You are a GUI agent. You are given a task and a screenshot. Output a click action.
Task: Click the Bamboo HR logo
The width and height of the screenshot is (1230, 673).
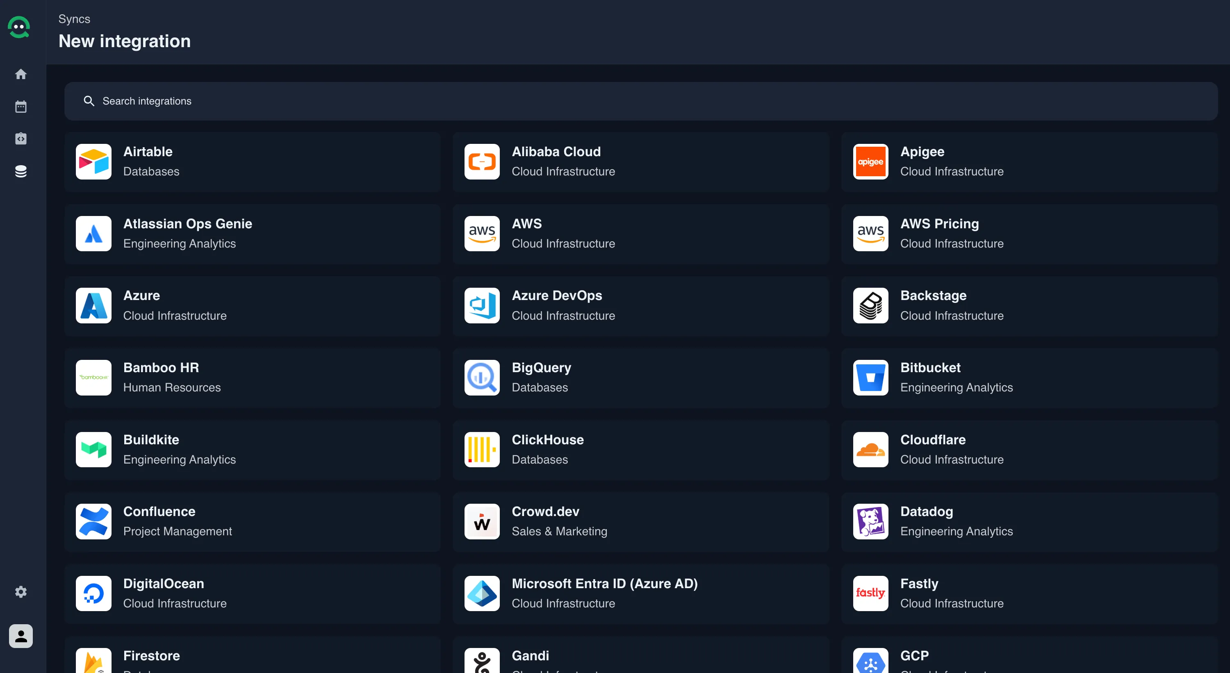point(93,377)
